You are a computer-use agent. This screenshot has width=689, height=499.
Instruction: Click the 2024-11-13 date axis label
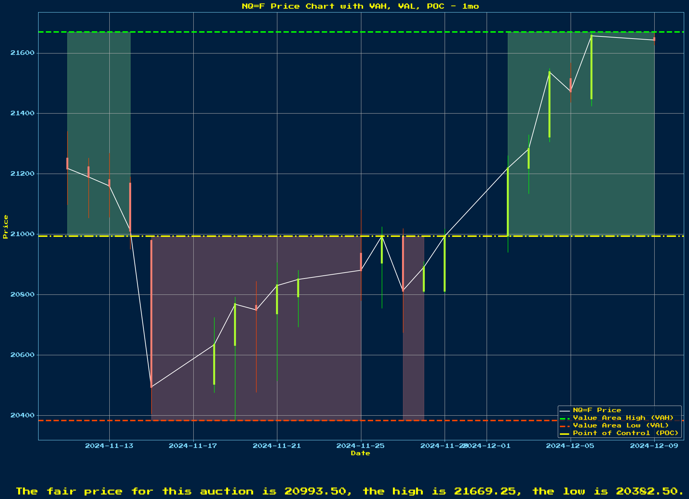click(109, 446)
